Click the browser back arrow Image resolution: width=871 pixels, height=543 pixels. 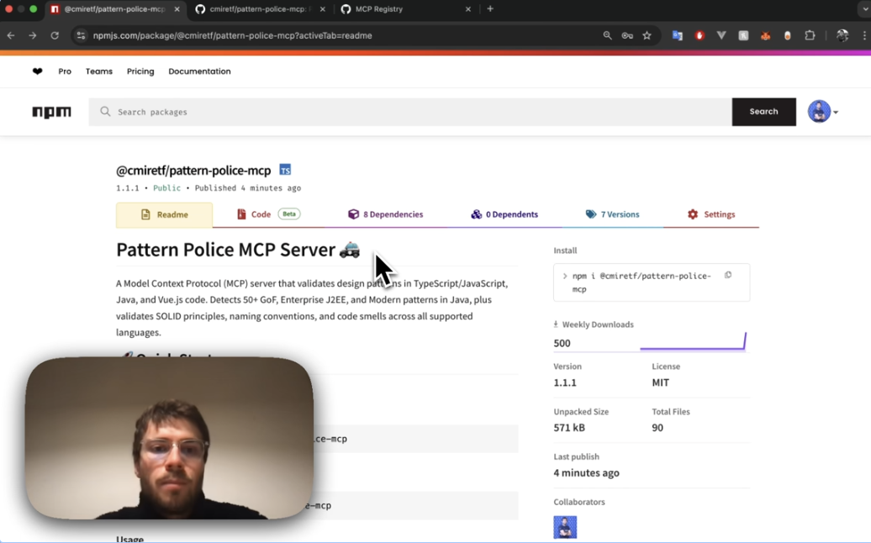[11, 35]
